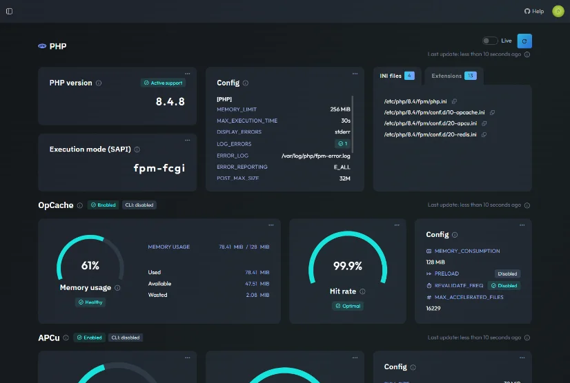Open OpCache Memory usage card menu
Screen dimensions: 570x383
coord(271,225)
